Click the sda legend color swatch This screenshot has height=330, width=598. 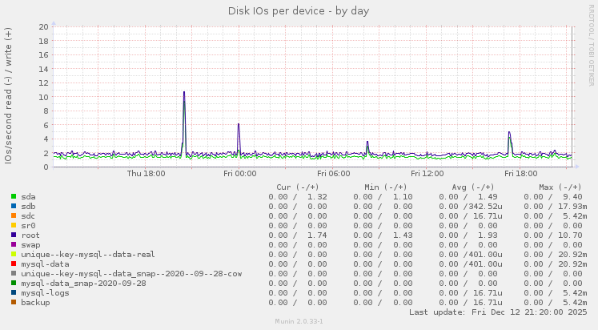coord(14,196)
